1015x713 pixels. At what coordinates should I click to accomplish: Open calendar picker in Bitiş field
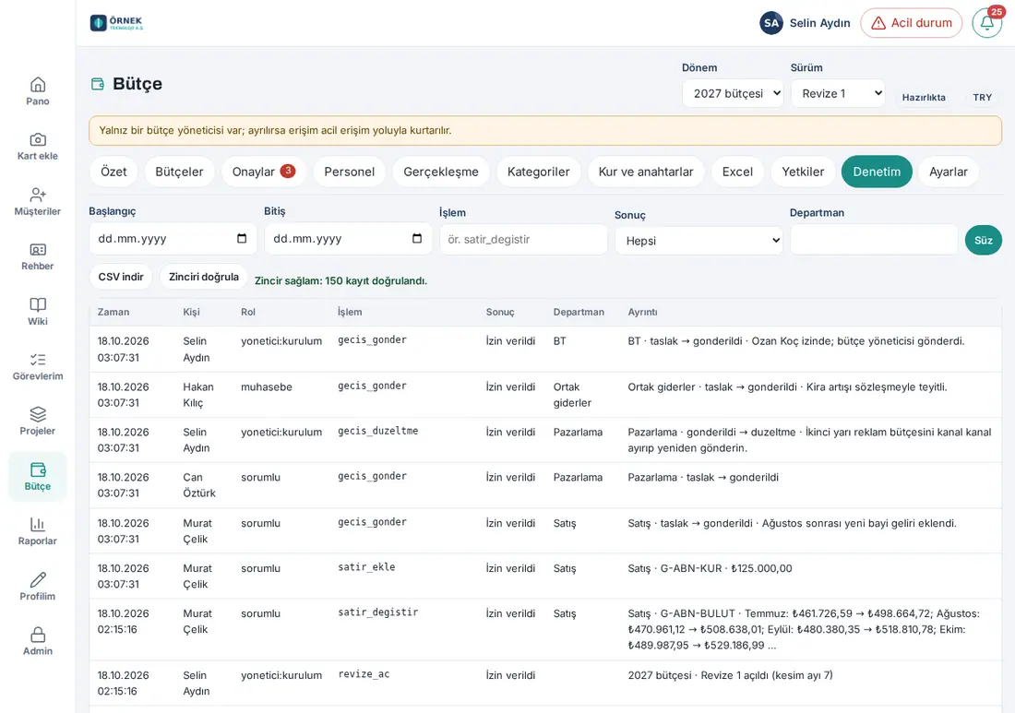pos(417,239)
